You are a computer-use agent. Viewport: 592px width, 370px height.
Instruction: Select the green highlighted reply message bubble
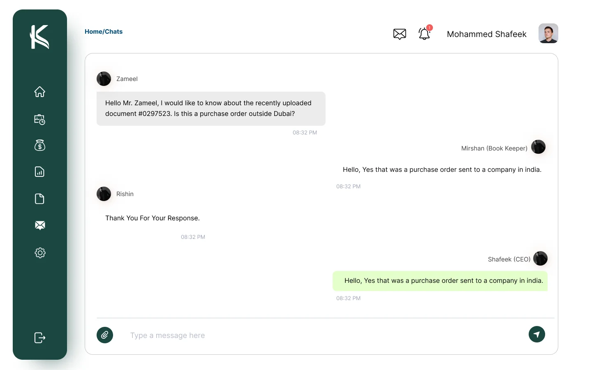440,281
